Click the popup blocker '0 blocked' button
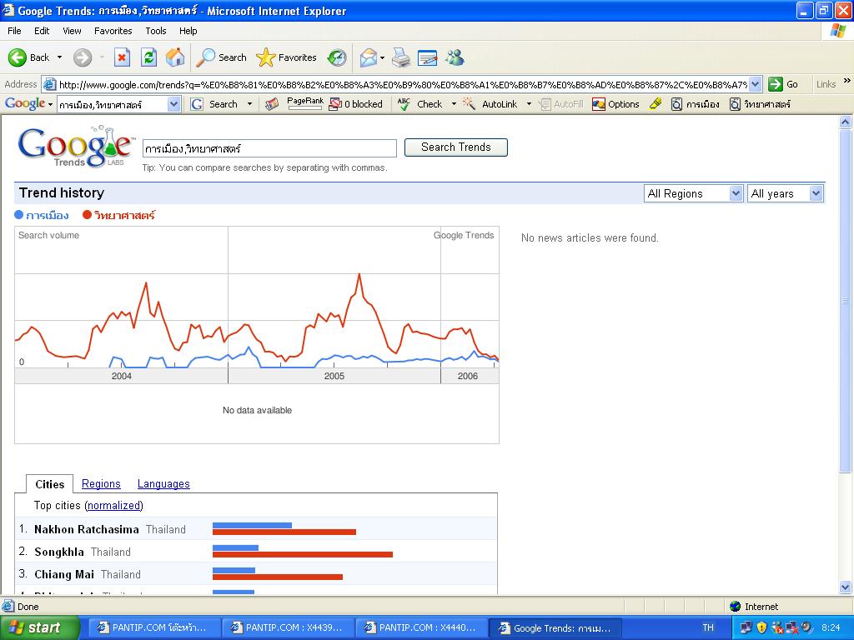This screenshot has height=640, width=854. [x=356, y=104]
